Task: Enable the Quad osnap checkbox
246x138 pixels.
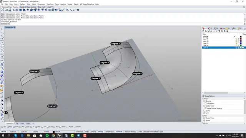Action: point(48,127)
